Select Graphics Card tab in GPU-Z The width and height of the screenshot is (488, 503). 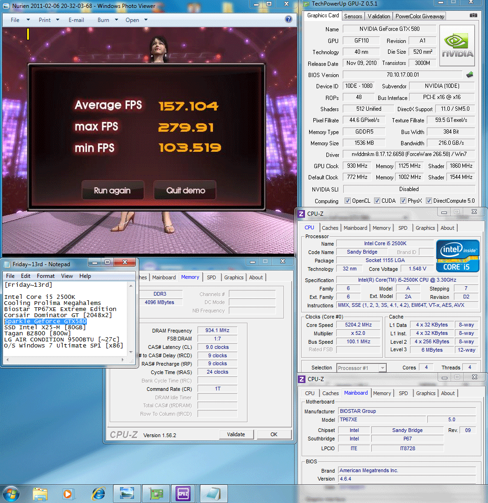(323, 15)
